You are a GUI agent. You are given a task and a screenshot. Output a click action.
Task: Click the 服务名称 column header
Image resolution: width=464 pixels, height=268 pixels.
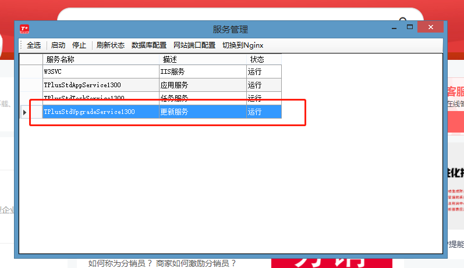[101, 59]
